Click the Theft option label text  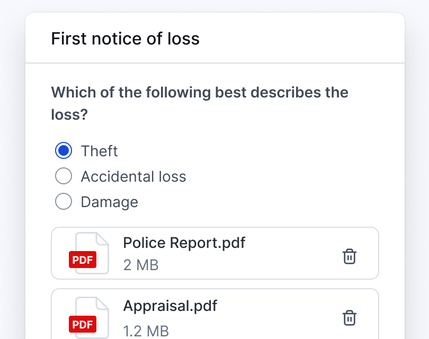click(99, 151)
